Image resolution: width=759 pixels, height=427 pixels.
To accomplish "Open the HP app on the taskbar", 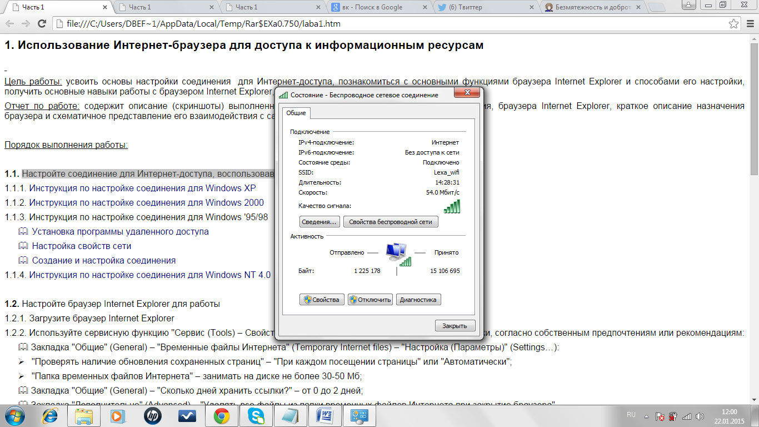I will tap(152, 416).
